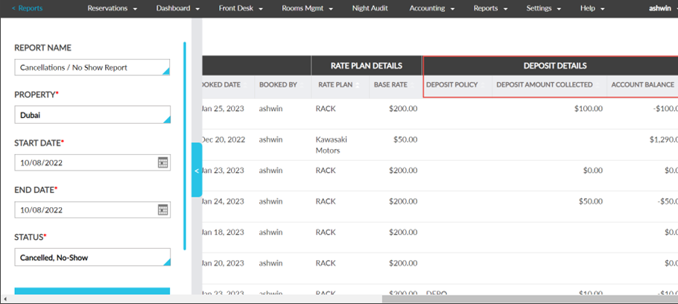Select the Jan 25, 2023 booked date cell
The width and height of the screenshot is (678, 304).
coord(223,109)
